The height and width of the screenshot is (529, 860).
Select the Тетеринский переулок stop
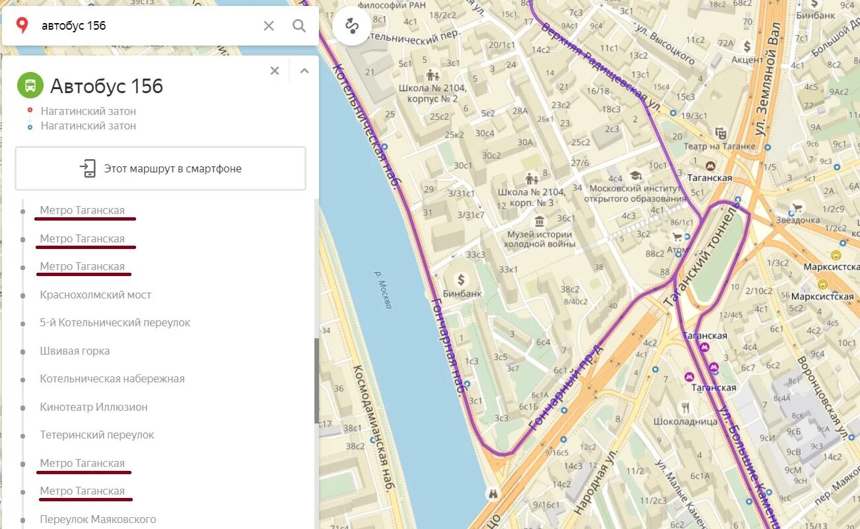pyautogui.click(x=97, y=435)
